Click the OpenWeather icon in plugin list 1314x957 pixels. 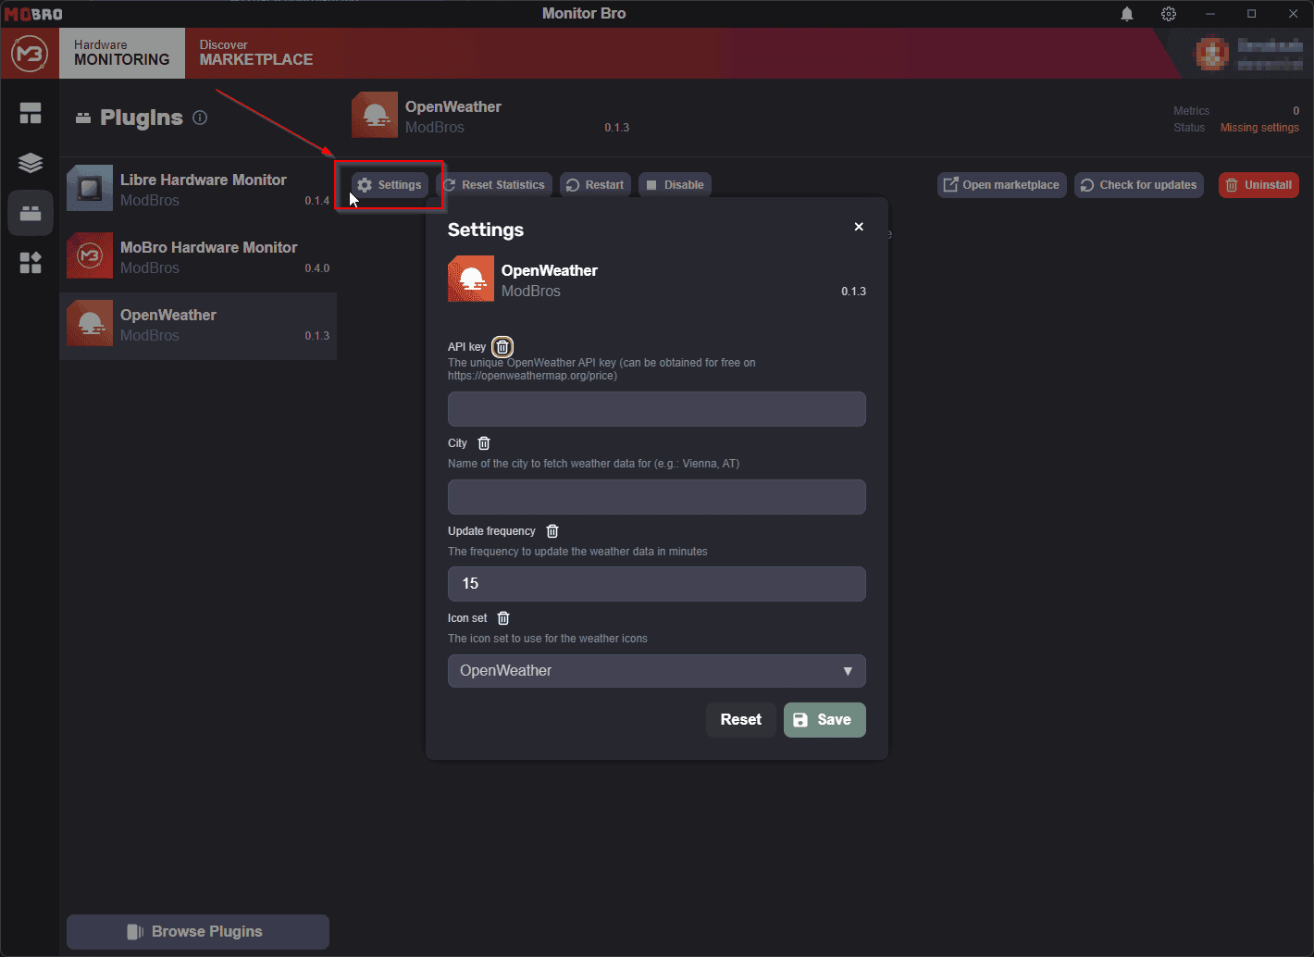click(x=90, y=323)
